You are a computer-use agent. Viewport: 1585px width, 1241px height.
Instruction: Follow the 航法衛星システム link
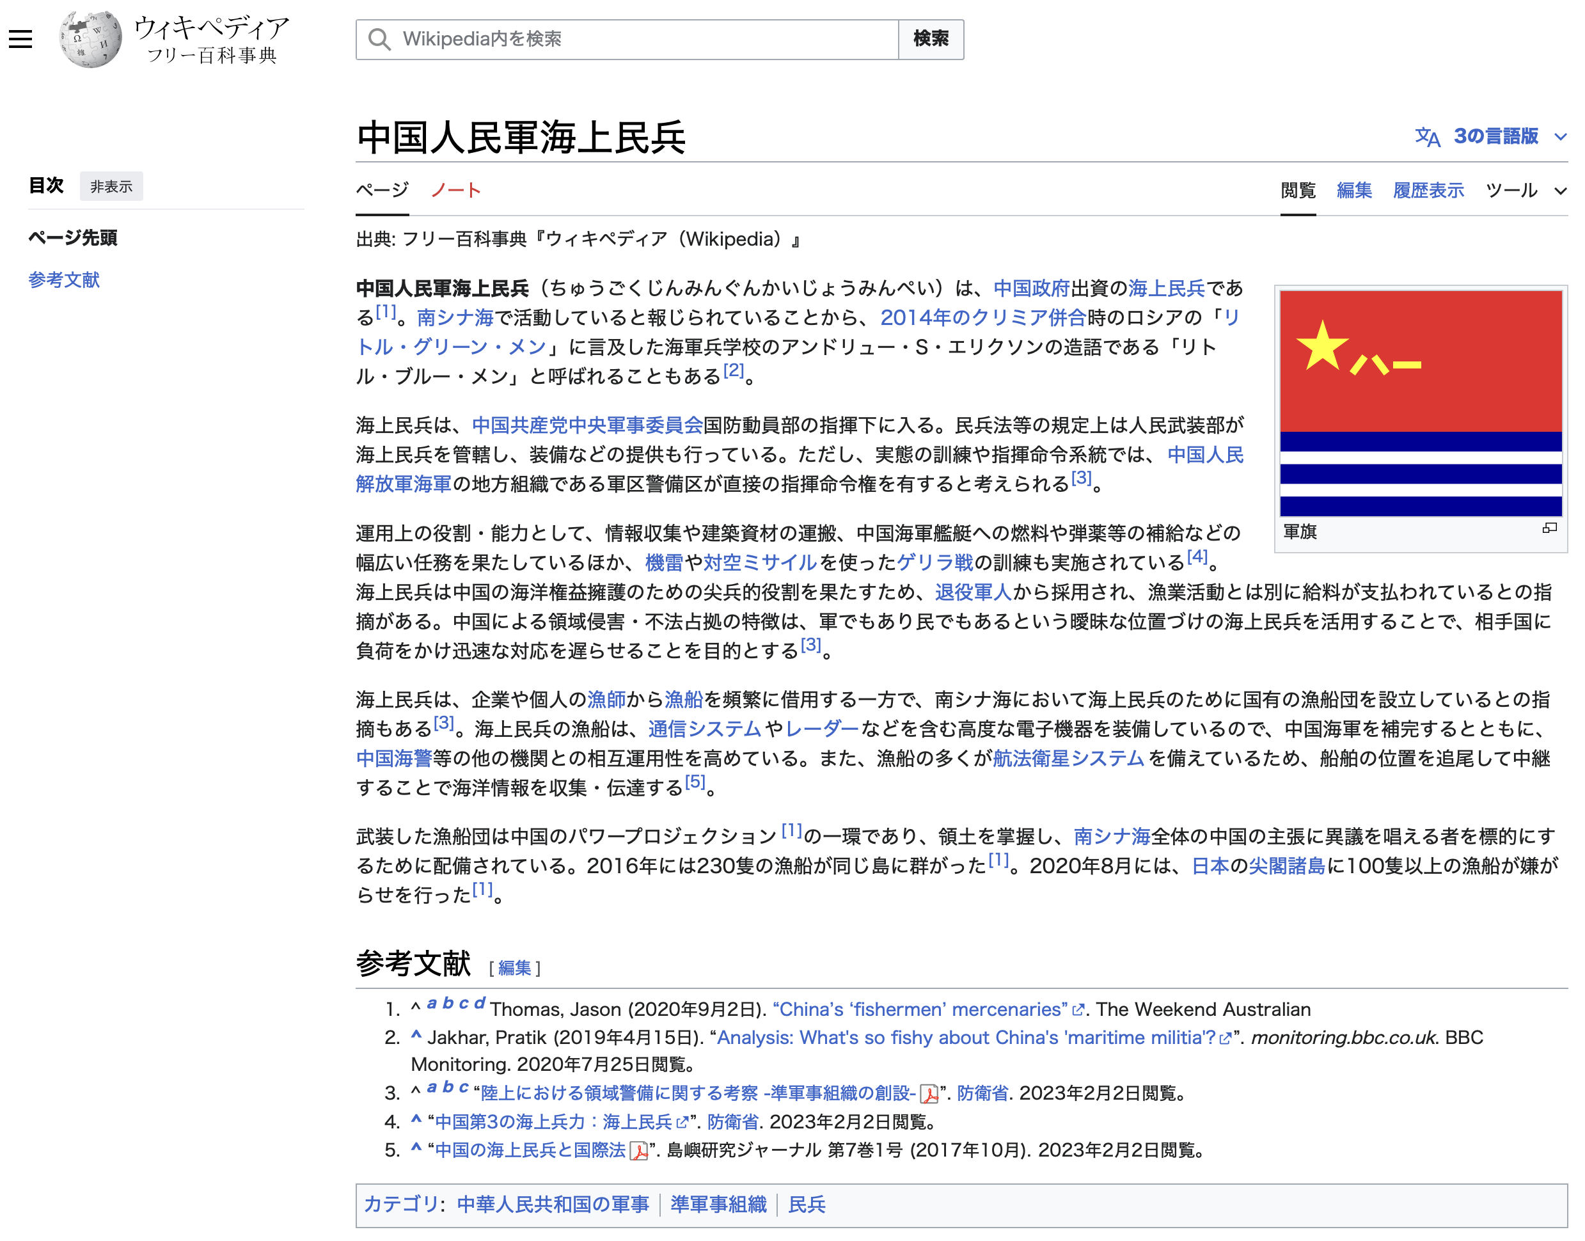click(x=1069, y=759)
